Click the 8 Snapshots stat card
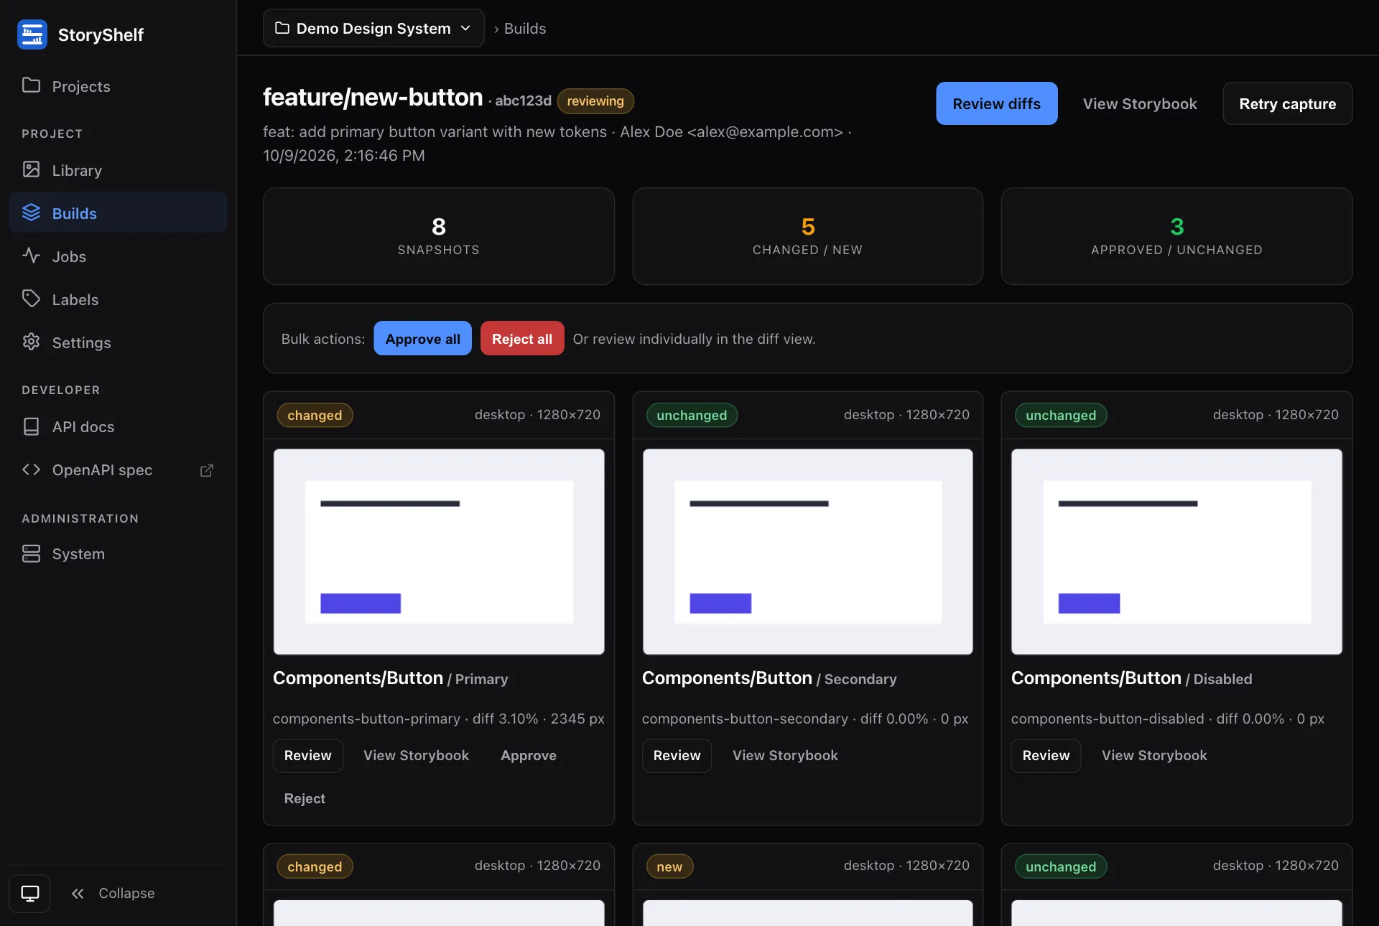1379x926 pixels. (439, 236)
